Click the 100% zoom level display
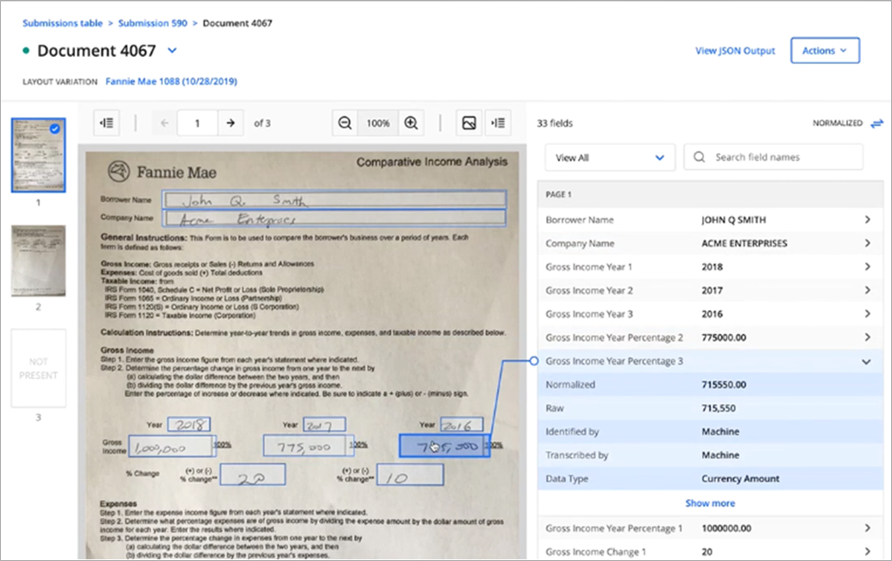Viewport: 892px width, 561px height. click(378, 123)
